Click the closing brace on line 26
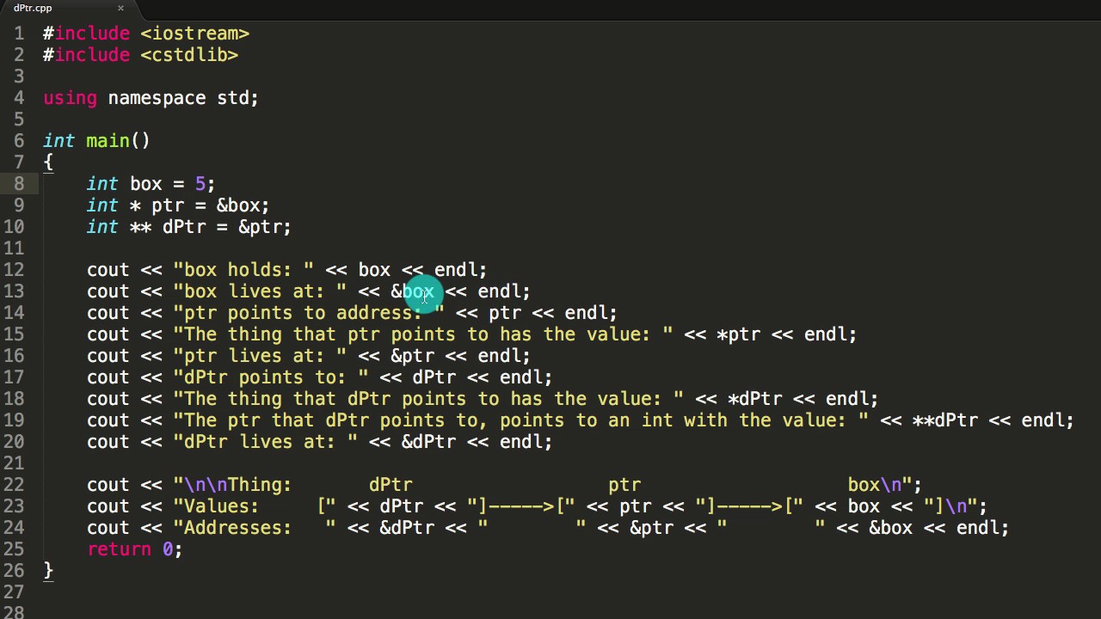 coord(48,571)
